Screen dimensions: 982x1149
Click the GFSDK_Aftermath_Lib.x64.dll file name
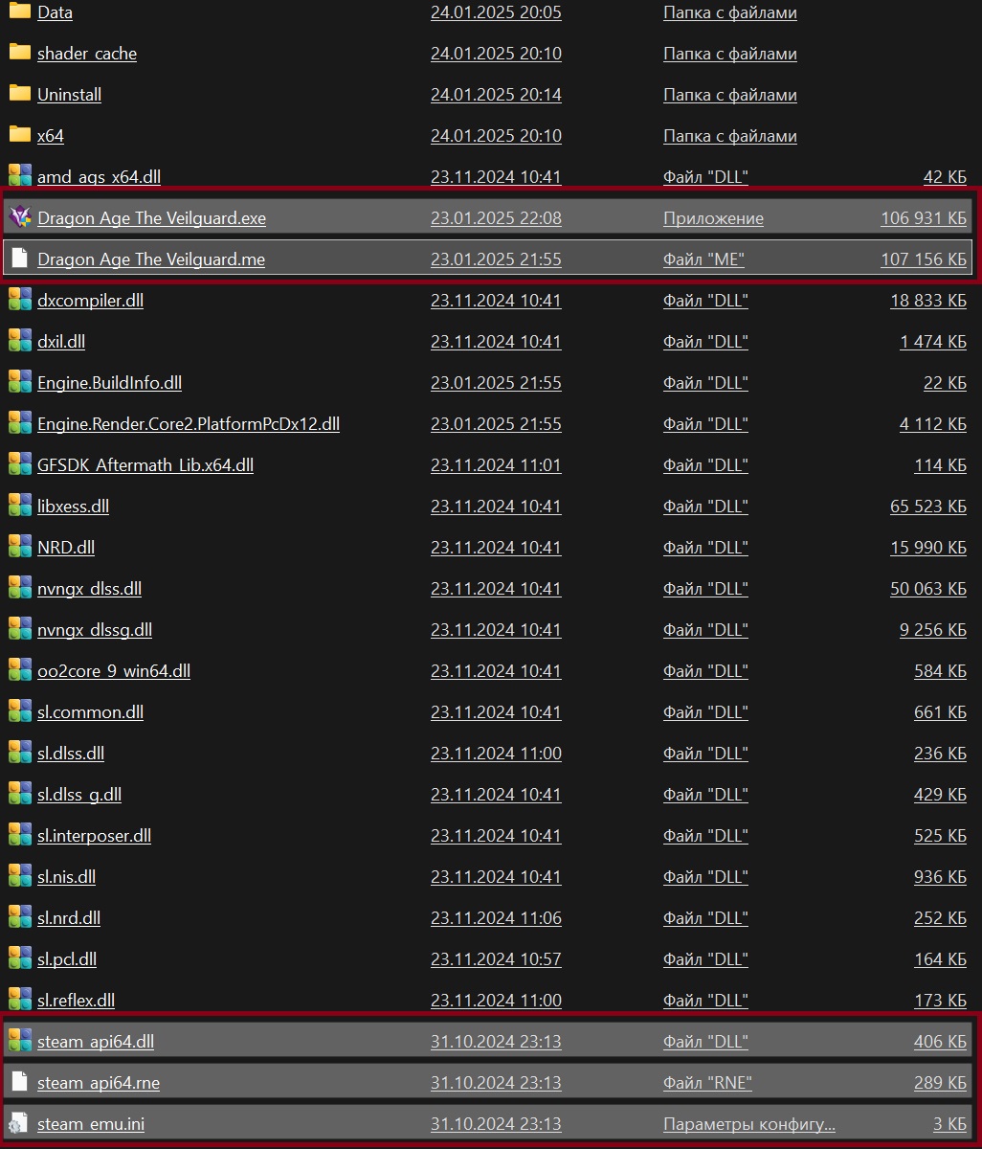pyautogui.click(x=145, y=465)
